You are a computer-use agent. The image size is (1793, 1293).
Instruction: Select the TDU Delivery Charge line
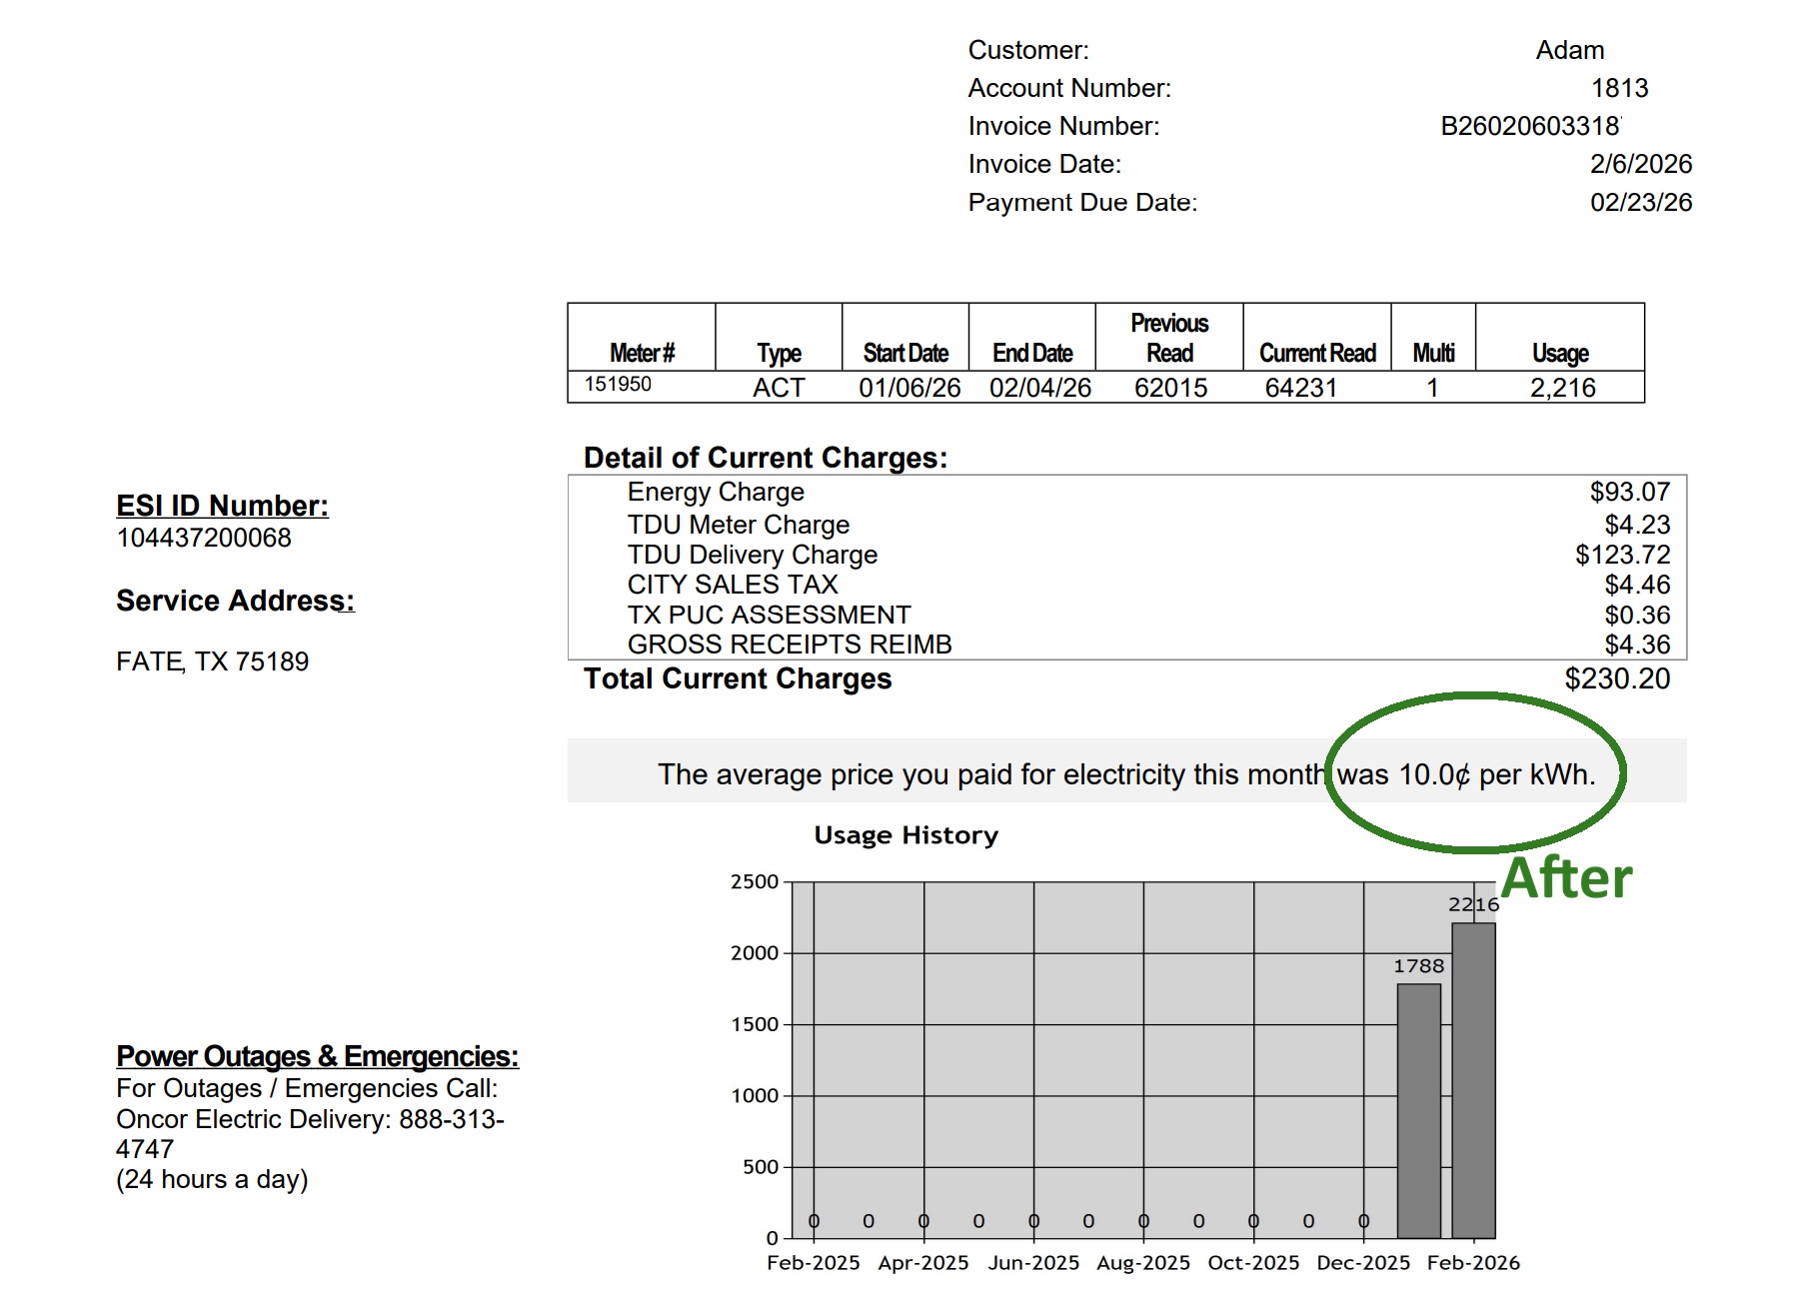coord(752,555)
